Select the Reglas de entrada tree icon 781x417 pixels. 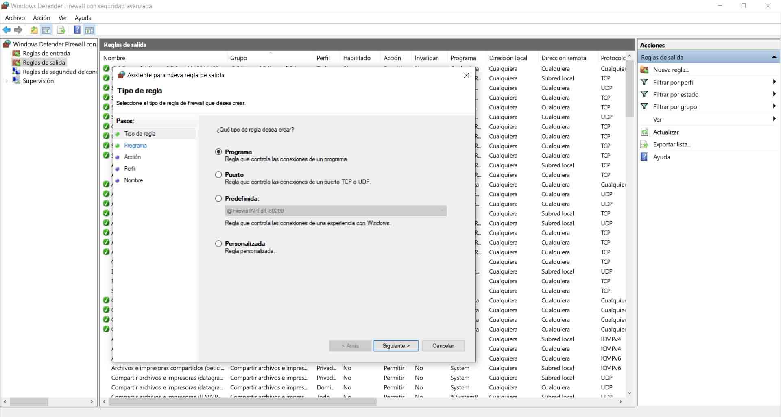16,53
